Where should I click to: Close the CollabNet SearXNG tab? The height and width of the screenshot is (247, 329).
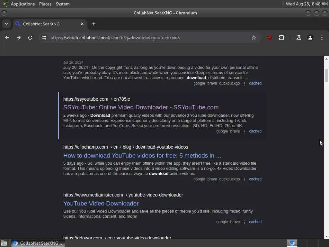click(x=82, y=24)
